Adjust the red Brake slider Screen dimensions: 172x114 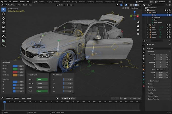click(18, 72)
